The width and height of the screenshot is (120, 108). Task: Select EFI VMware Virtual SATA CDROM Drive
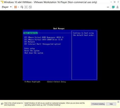(x=43, y=40)
